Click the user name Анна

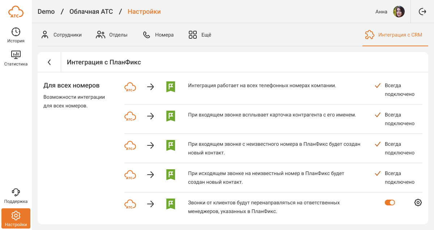[x=381, y=12]
